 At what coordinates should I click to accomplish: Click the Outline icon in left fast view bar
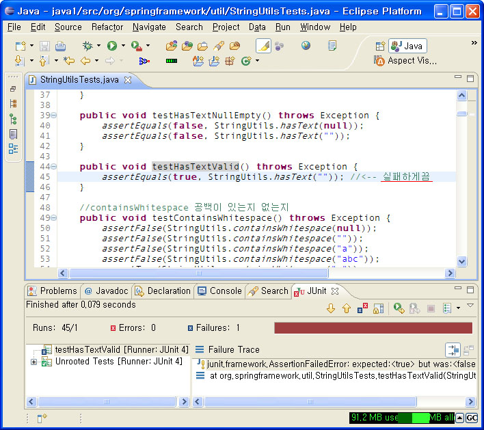tap(13, 149)
